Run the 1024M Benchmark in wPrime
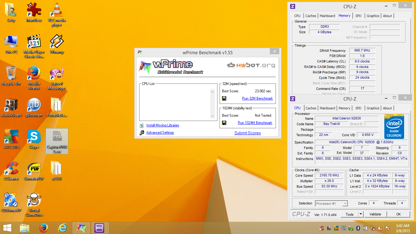This screenshot has height=234, width=416. pyautogui.click(x=255, y=123)
